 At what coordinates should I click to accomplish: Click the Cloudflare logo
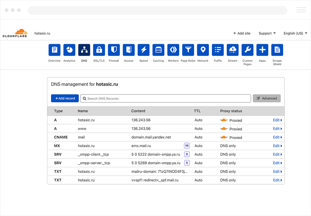(x=15, y=33)
